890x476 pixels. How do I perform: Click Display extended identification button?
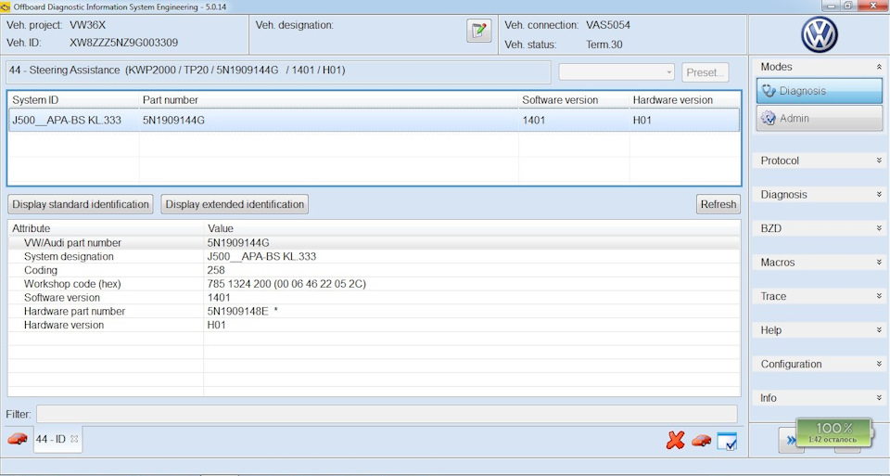[235, 204]
